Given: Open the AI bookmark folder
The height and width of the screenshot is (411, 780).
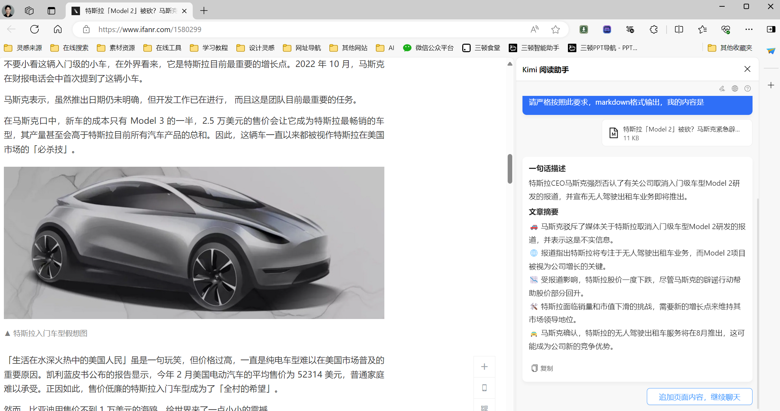Looking at the screenshot, I should click(385, 48).
